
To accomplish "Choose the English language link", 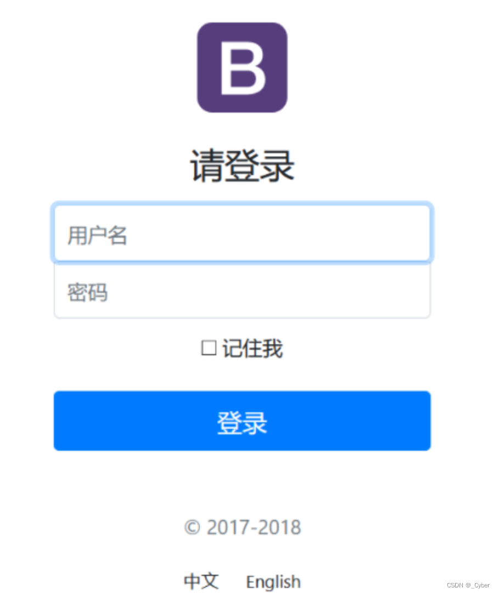I will pyautogui.click(x=273, y=582).
